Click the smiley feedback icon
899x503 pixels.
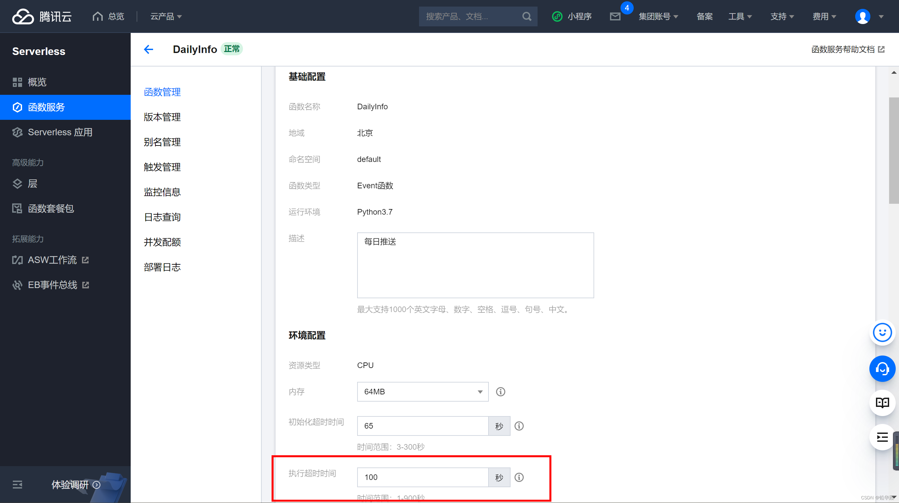tap(882, 332)
